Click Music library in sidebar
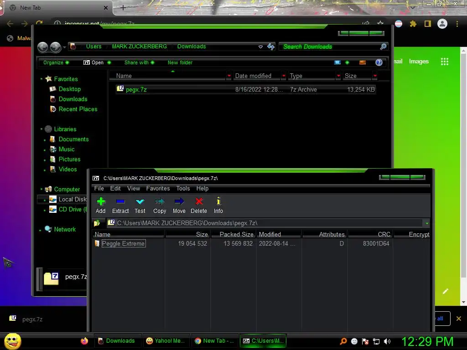Image resolution: width=467 pixels, height=350 pixels. pos(67,149)
